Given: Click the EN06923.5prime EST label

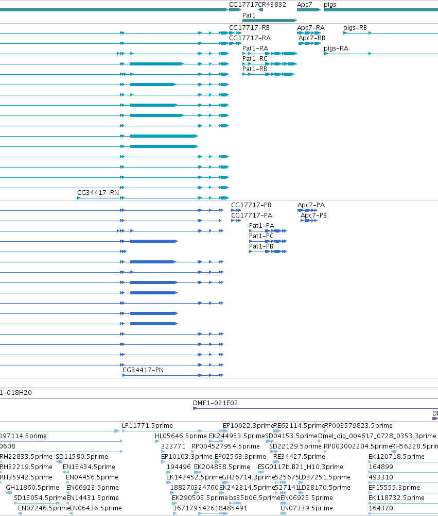Looking at the screenshot, I should coord(93,487).
